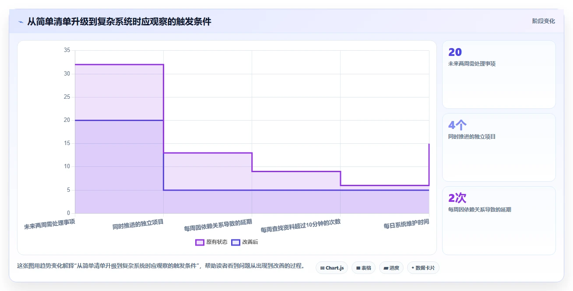Viewport: 573px width, 291px height.
Task: Click the x-axis label 每周因依赖关系导致的延期
Action: [218, 225]
